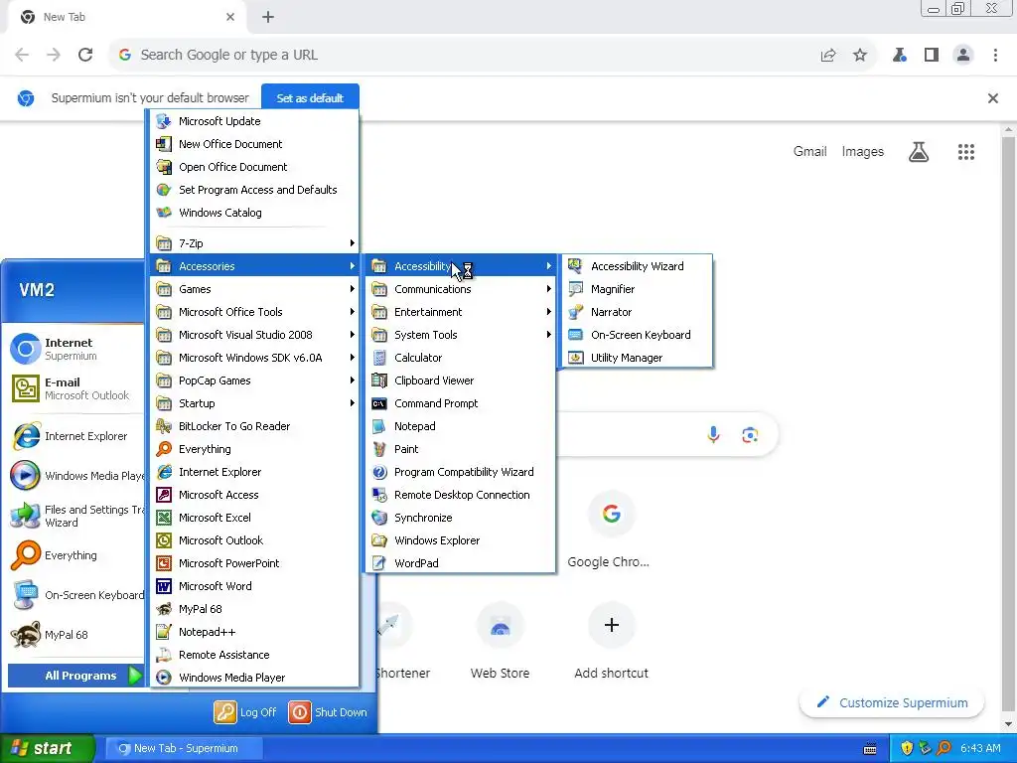Click All Programs in Start menu
Image resolution: width=1017 pixels, height=763 pixels.
coord(75,676)
